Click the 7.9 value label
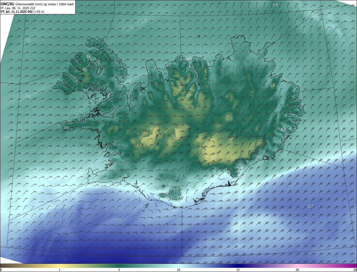This screenshot has width=357, height=272. (128, 81)
